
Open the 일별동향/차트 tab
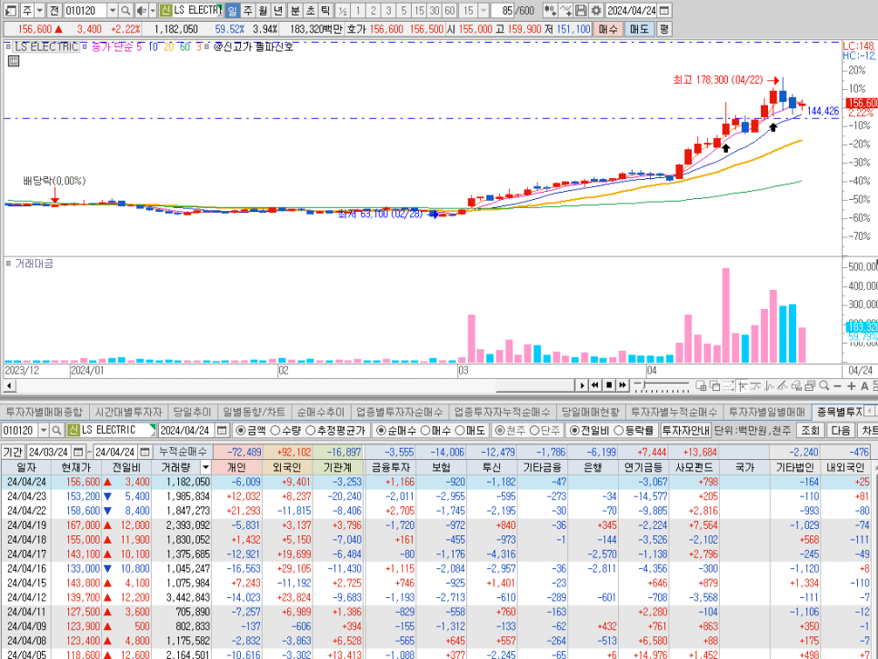(254, 412)
